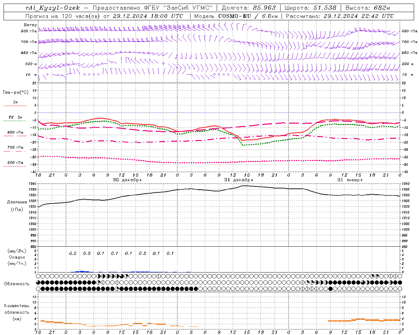Click the 850 гПа temperature legend label
This screenshot has width=419, height=335.
[x=15, y=132]
